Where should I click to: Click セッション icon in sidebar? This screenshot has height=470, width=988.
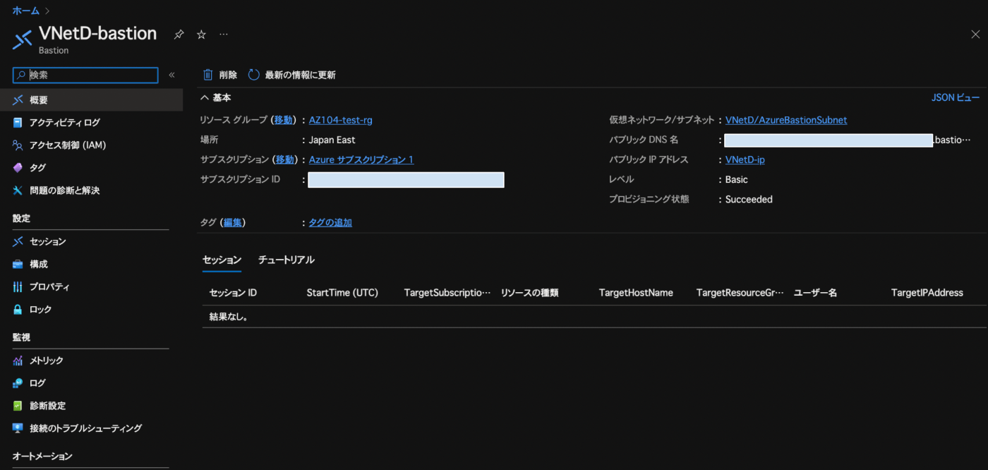point(18,242)
